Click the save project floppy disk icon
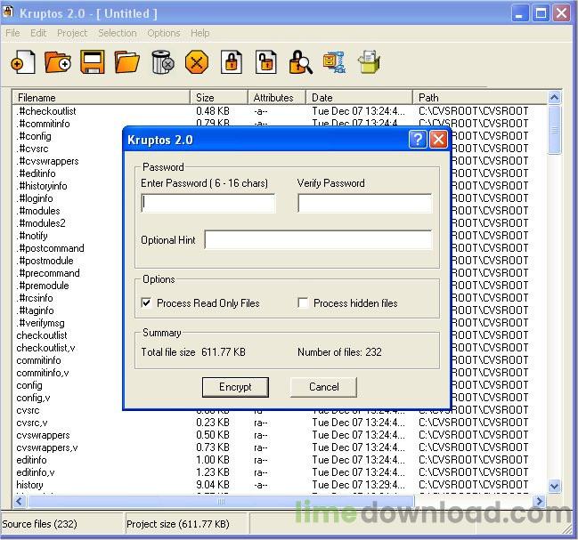Screen dimensions: 578x540 [93, 62]
